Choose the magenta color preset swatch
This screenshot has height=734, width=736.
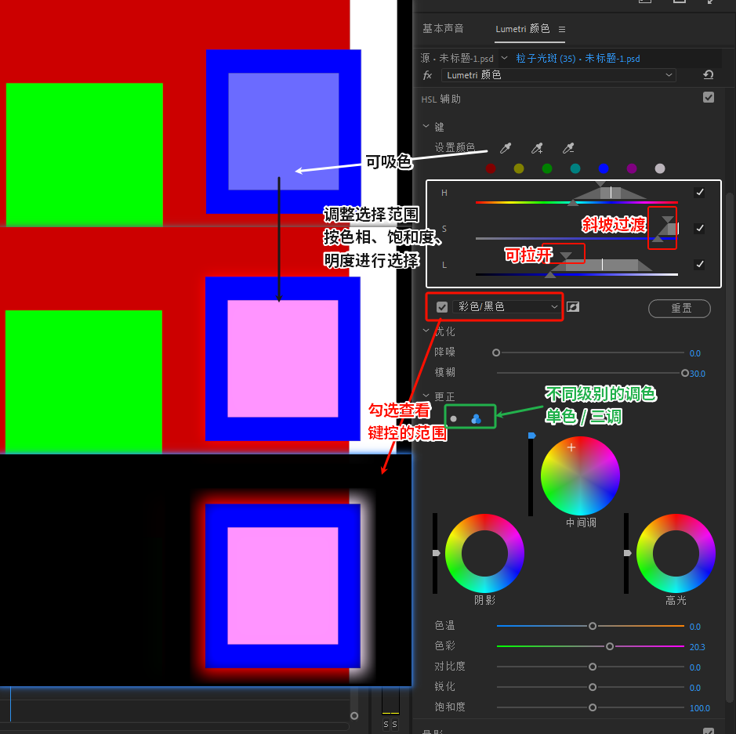(x=632, y=168)
